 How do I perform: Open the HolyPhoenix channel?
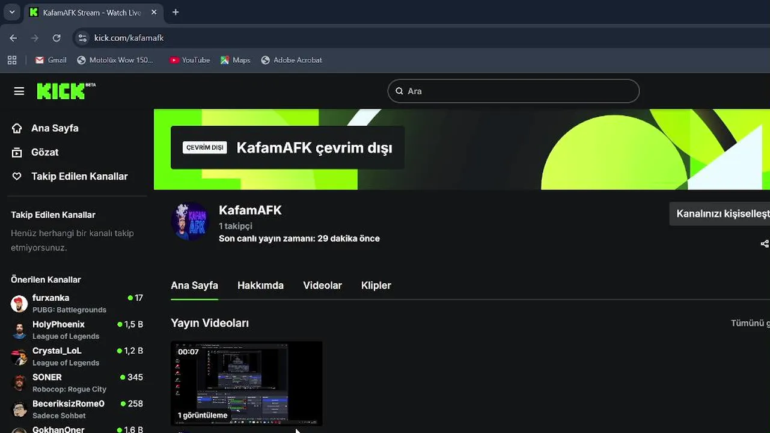(x=77, y=330)
